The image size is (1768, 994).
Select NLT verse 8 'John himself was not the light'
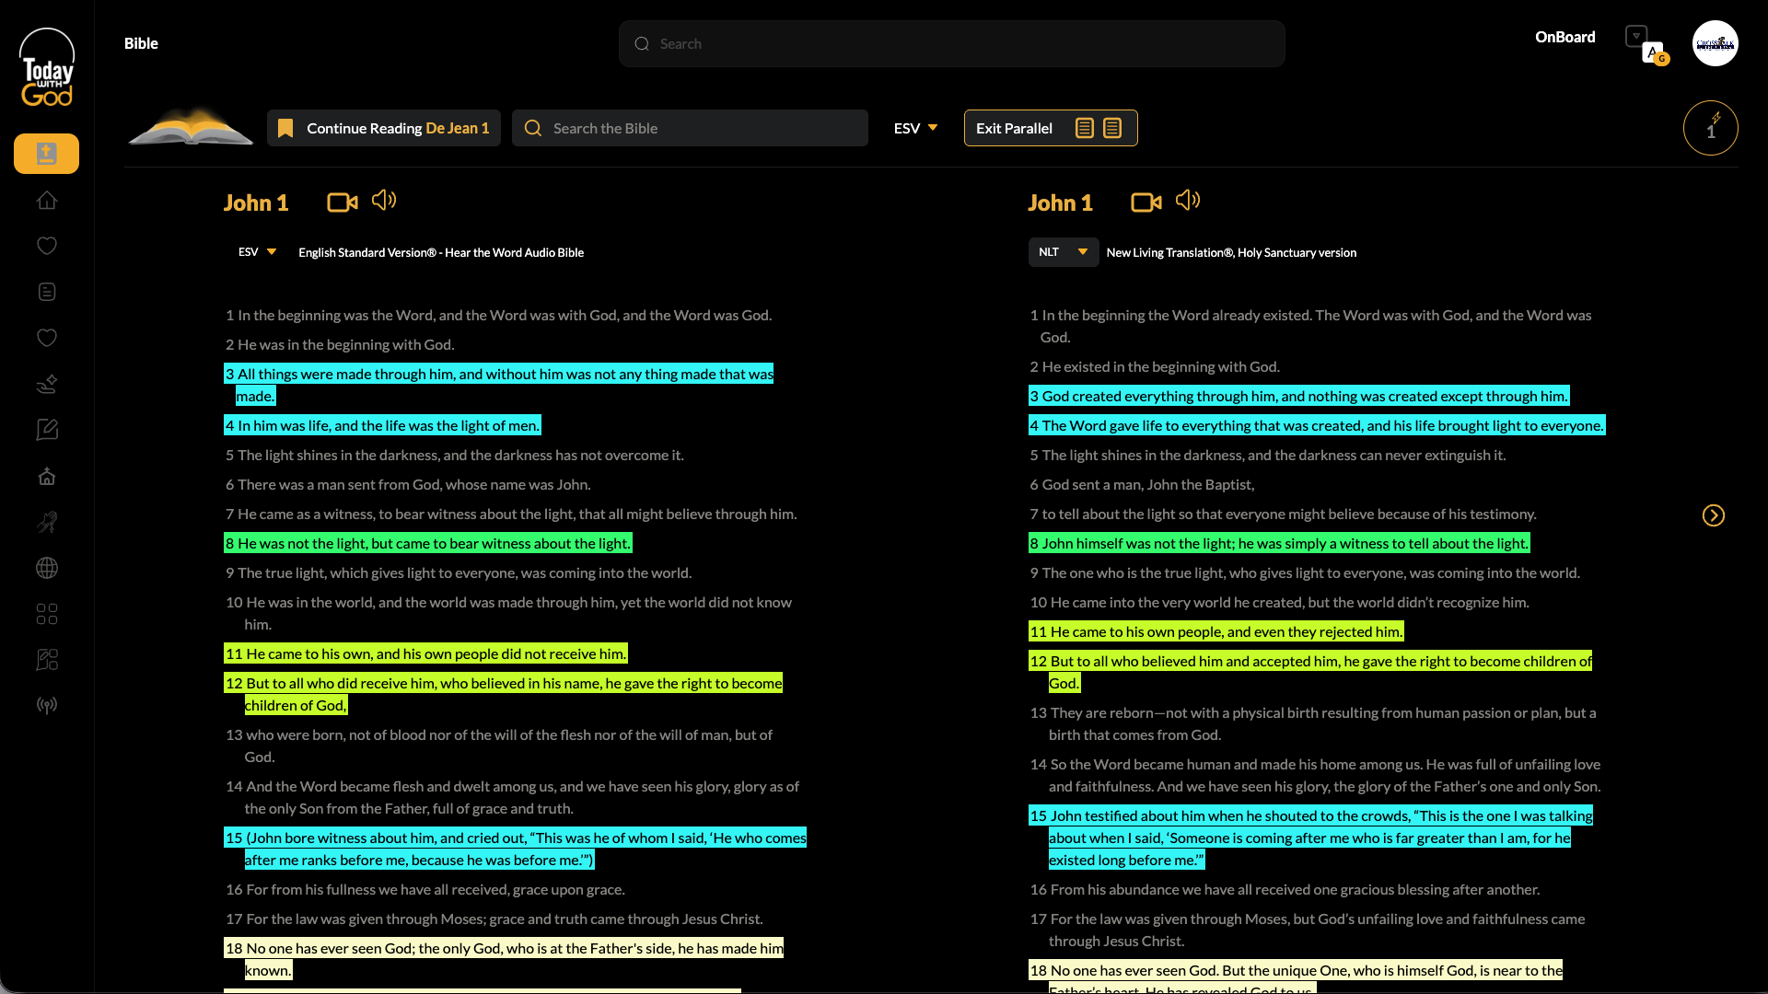click(x=1279, y=543)
